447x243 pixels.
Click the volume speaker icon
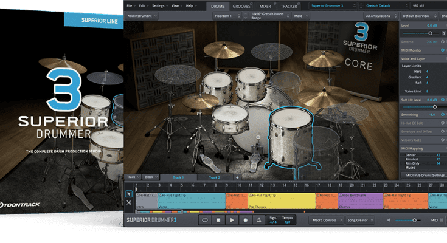click(x=388, y=219)
